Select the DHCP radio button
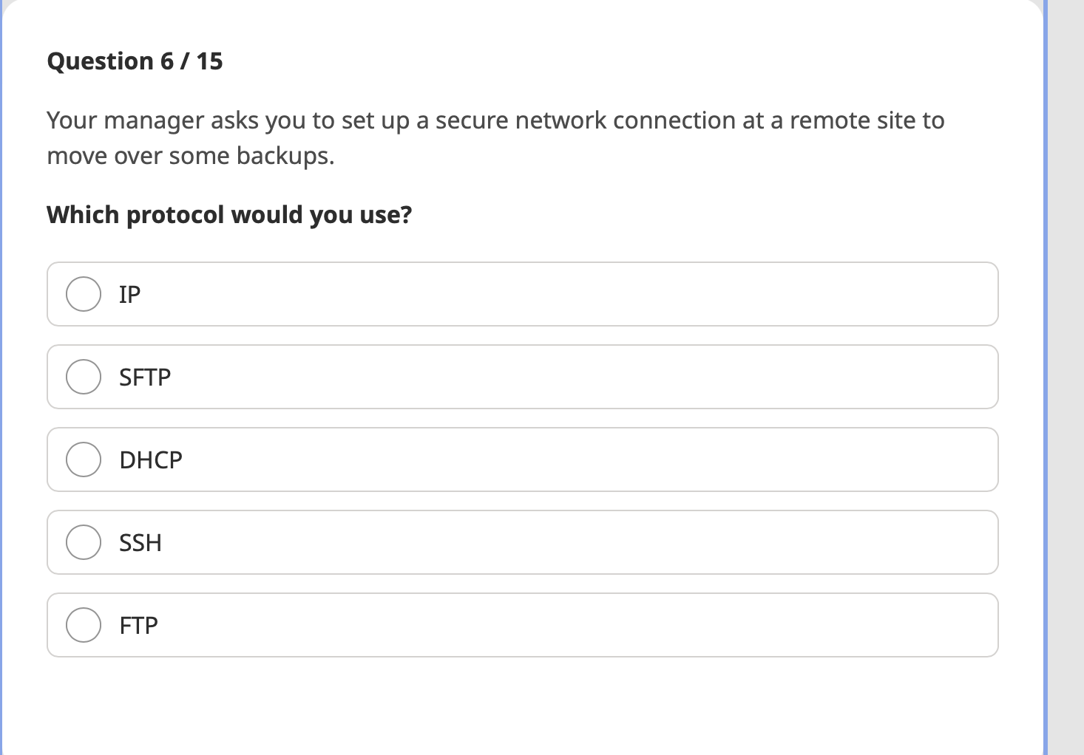This screenshot has height=755, width=1084. coord(83,460)
